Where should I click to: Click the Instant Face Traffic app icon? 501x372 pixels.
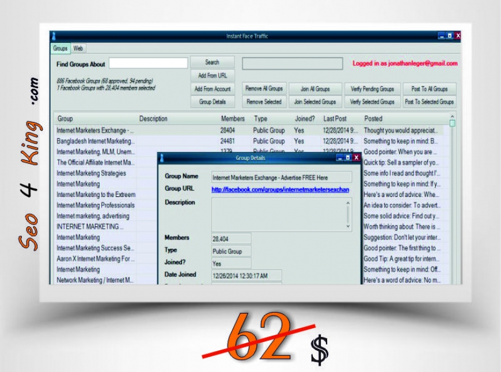click(54, 36)
